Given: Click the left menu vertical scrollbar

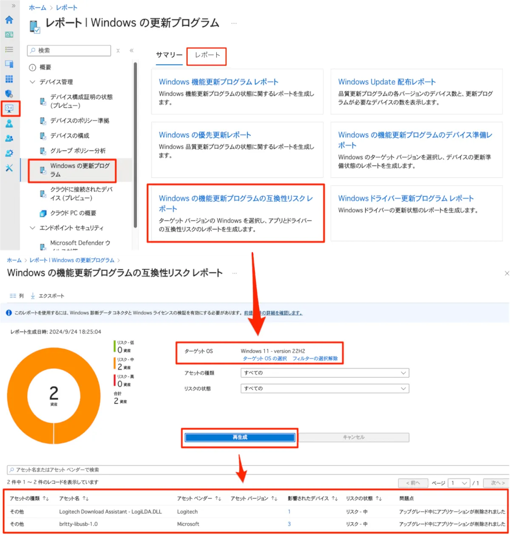Looking at the screenshot, I should [x=135, y=144].
